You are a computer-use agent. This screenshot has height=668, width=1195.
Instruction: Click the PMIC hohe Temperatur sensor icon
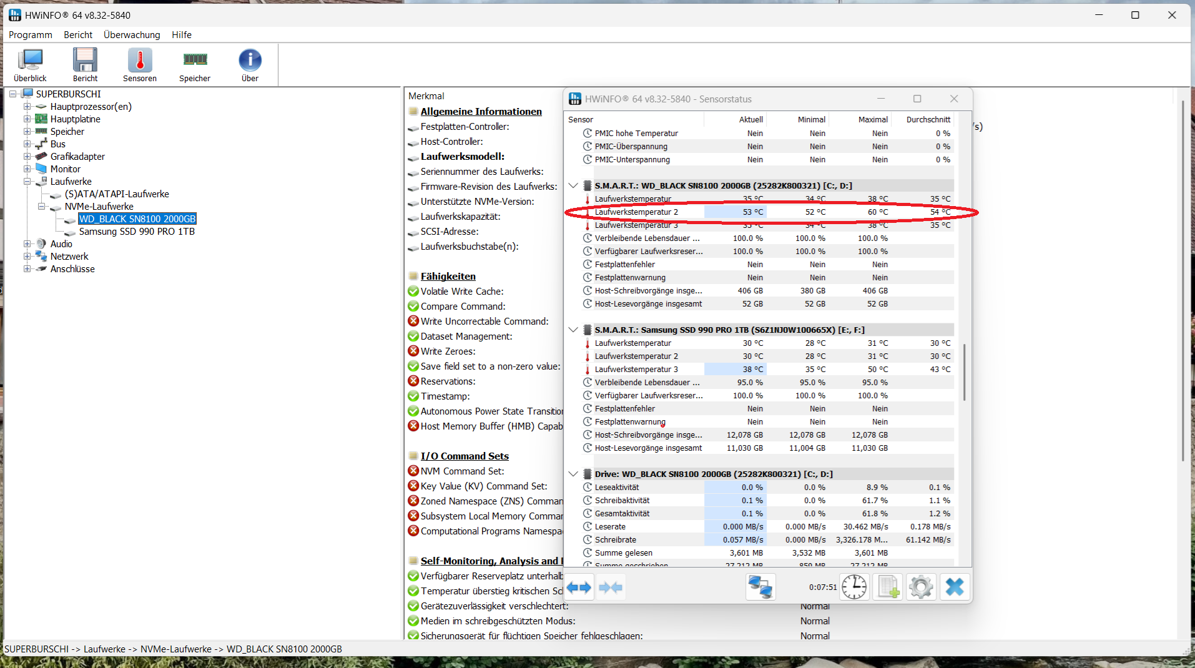click(x=588, y=134)
